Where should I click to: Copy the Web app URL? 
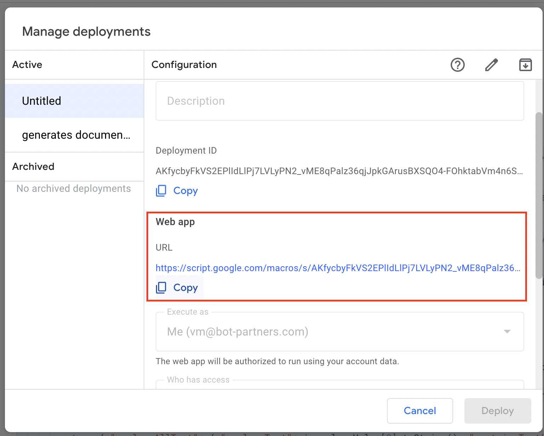(x=177, y=288)
